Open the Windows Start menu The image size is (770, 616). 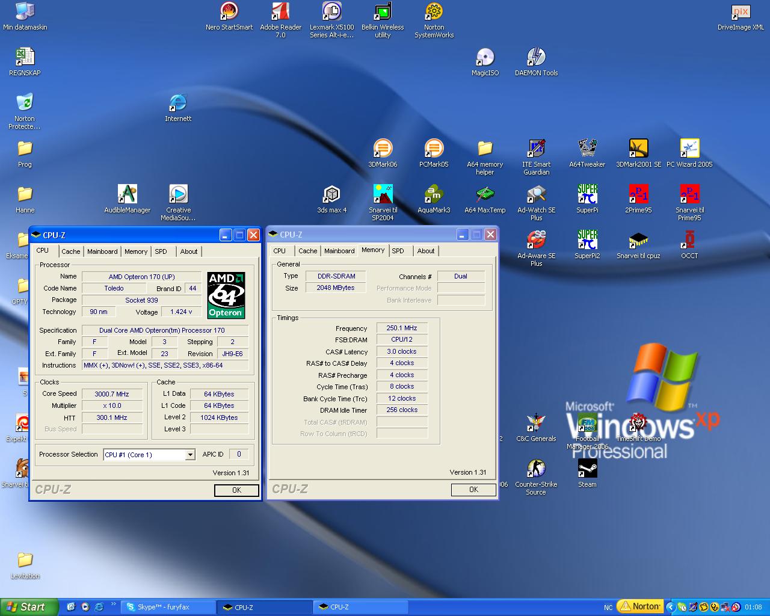[x=29, y=607]
